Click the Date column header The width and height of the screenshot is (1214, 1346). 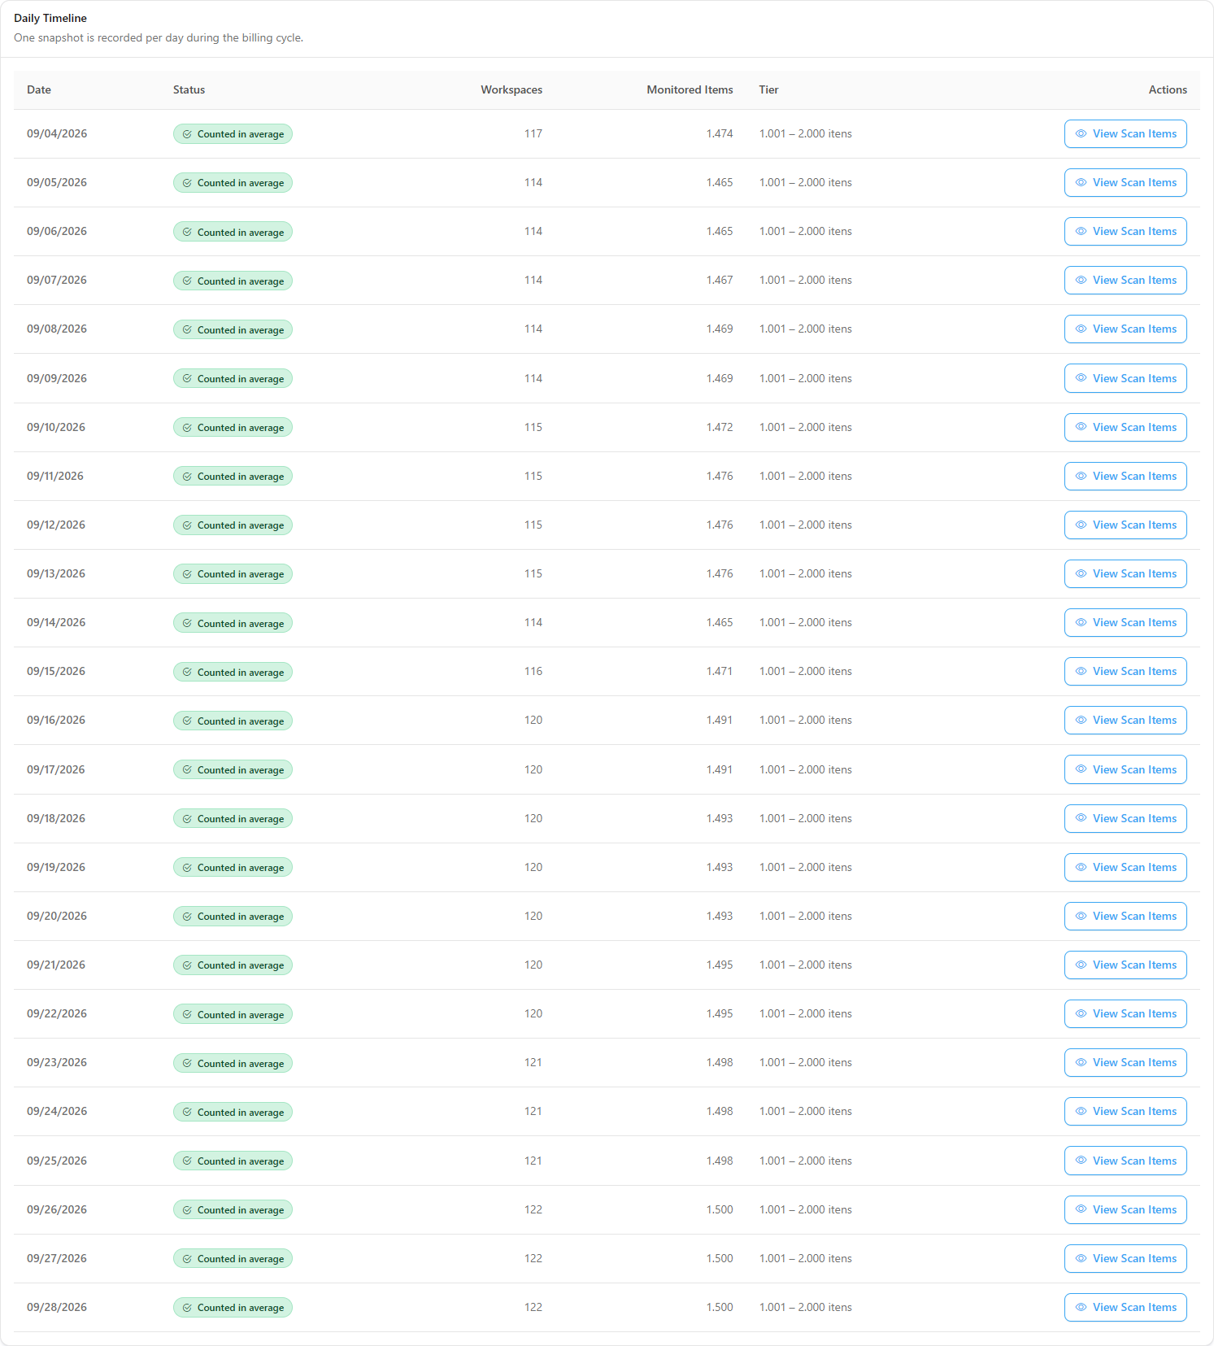click(x=39, y=89)
